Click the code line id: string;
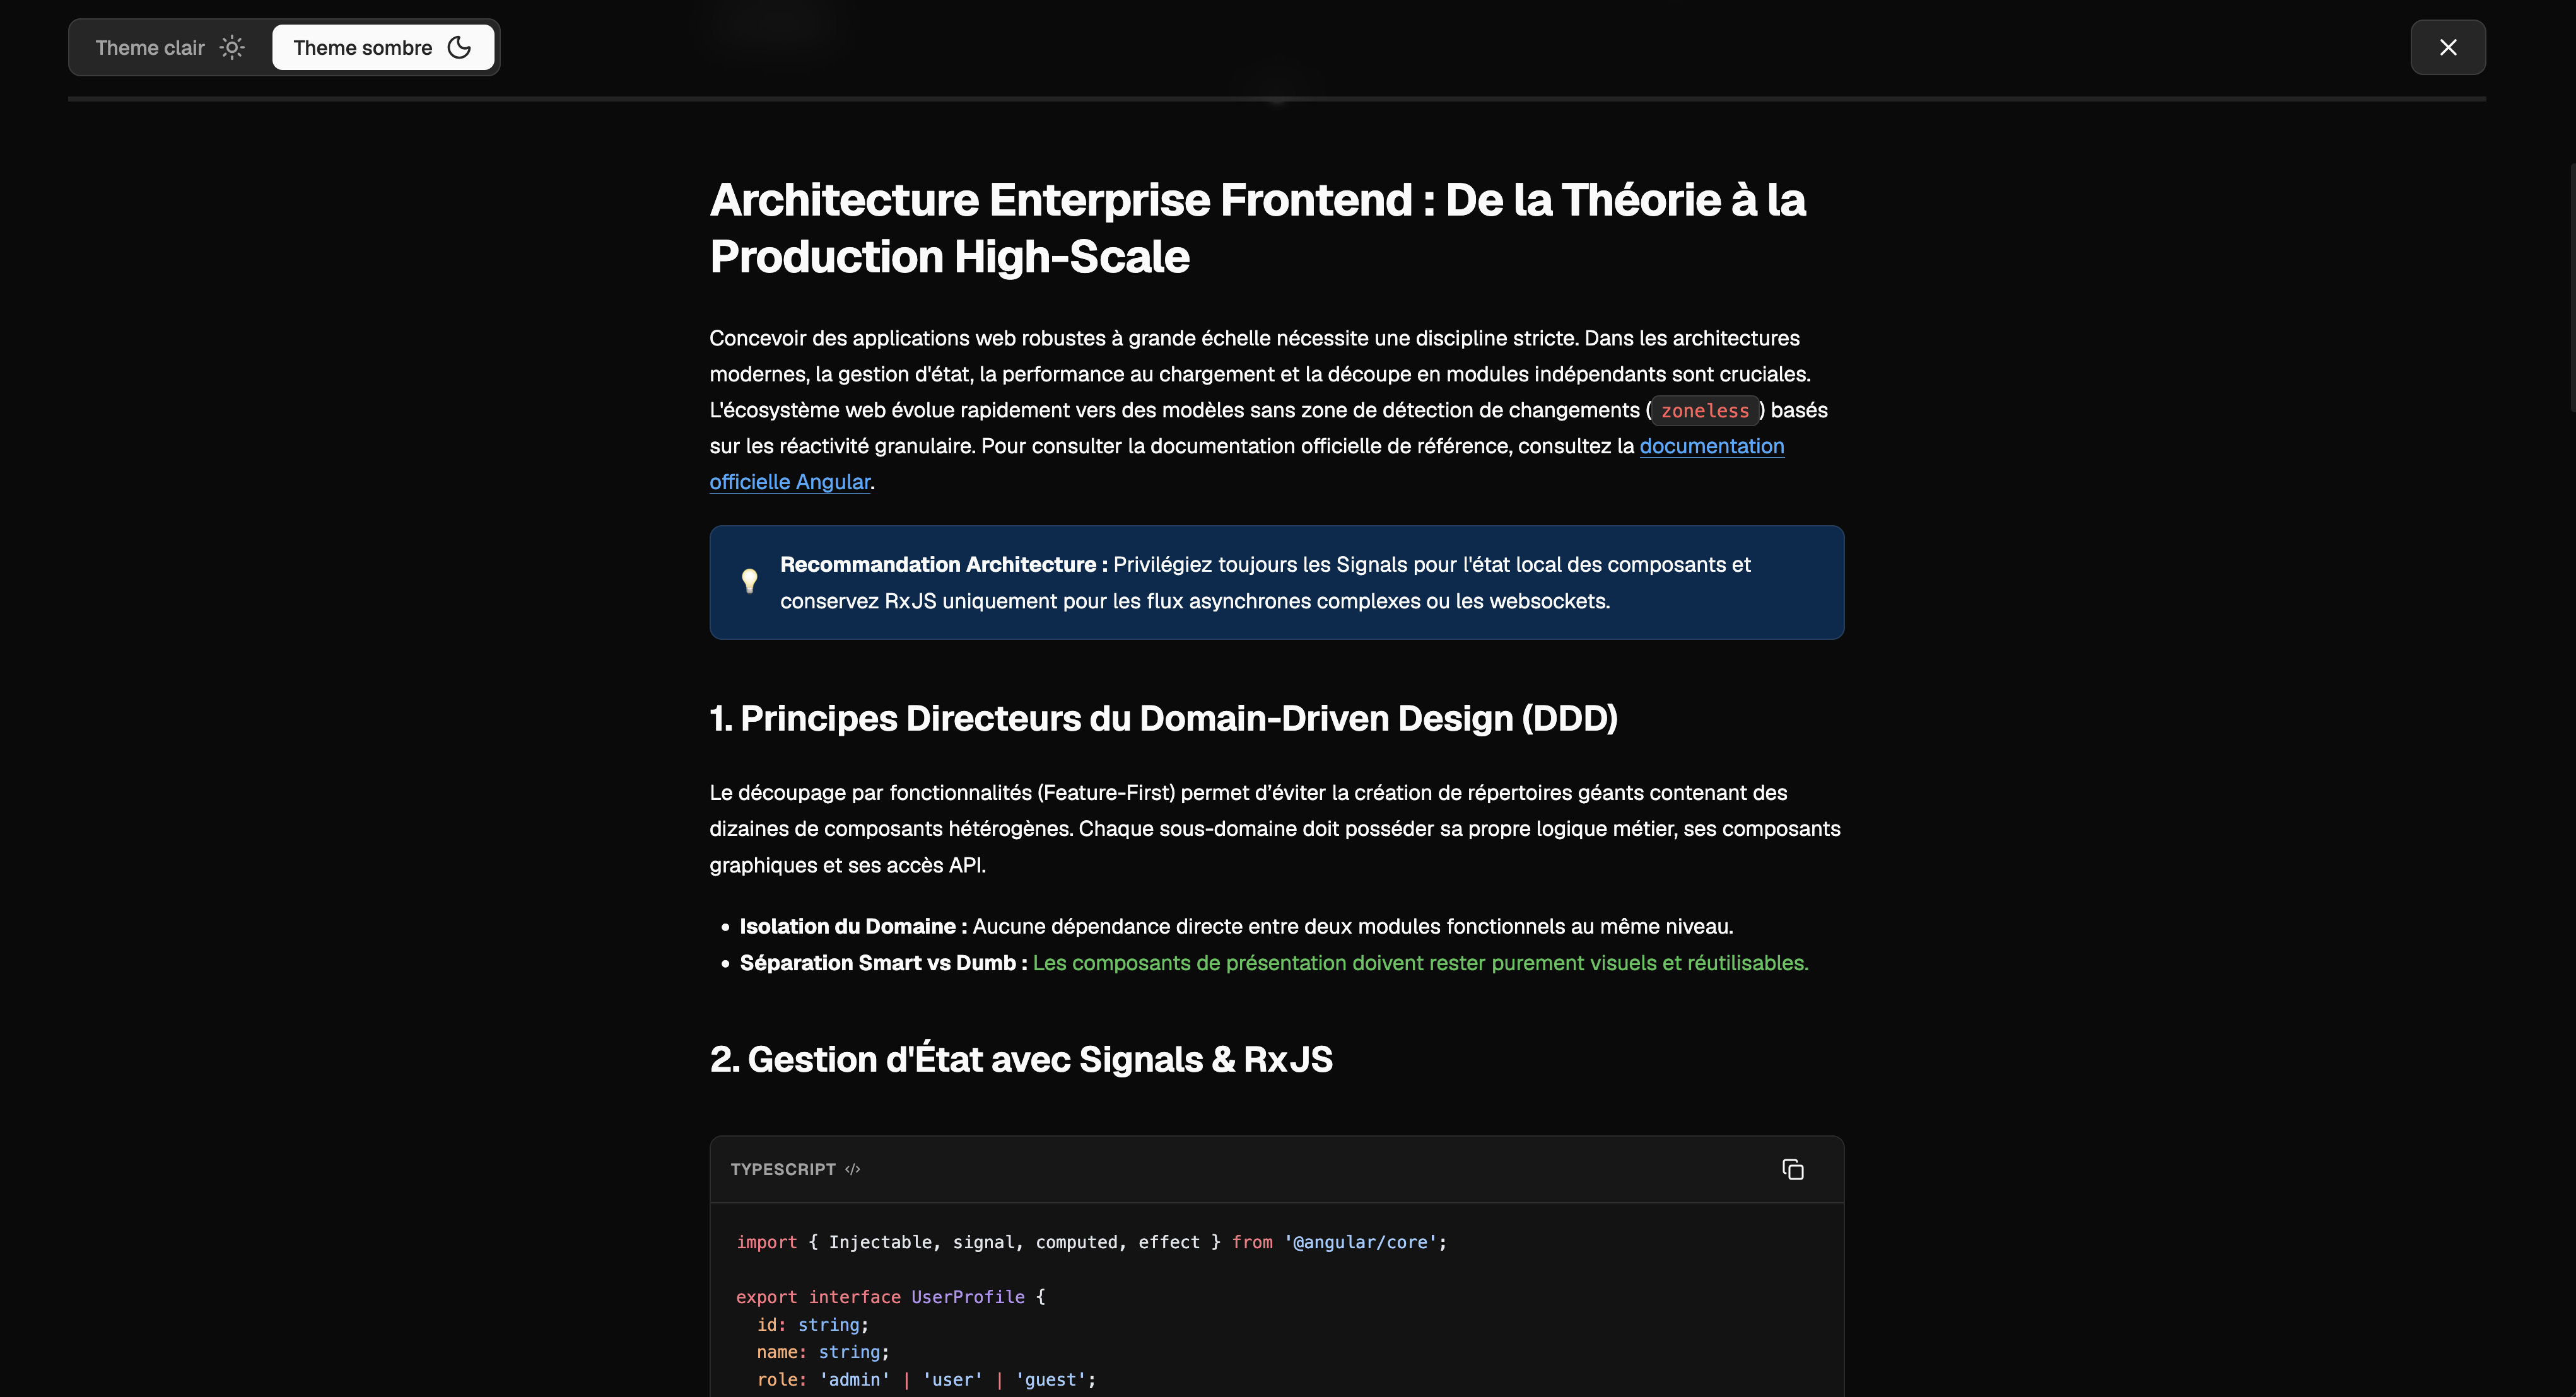This screenshot has width=2576, height=1397. [813, 1325]
